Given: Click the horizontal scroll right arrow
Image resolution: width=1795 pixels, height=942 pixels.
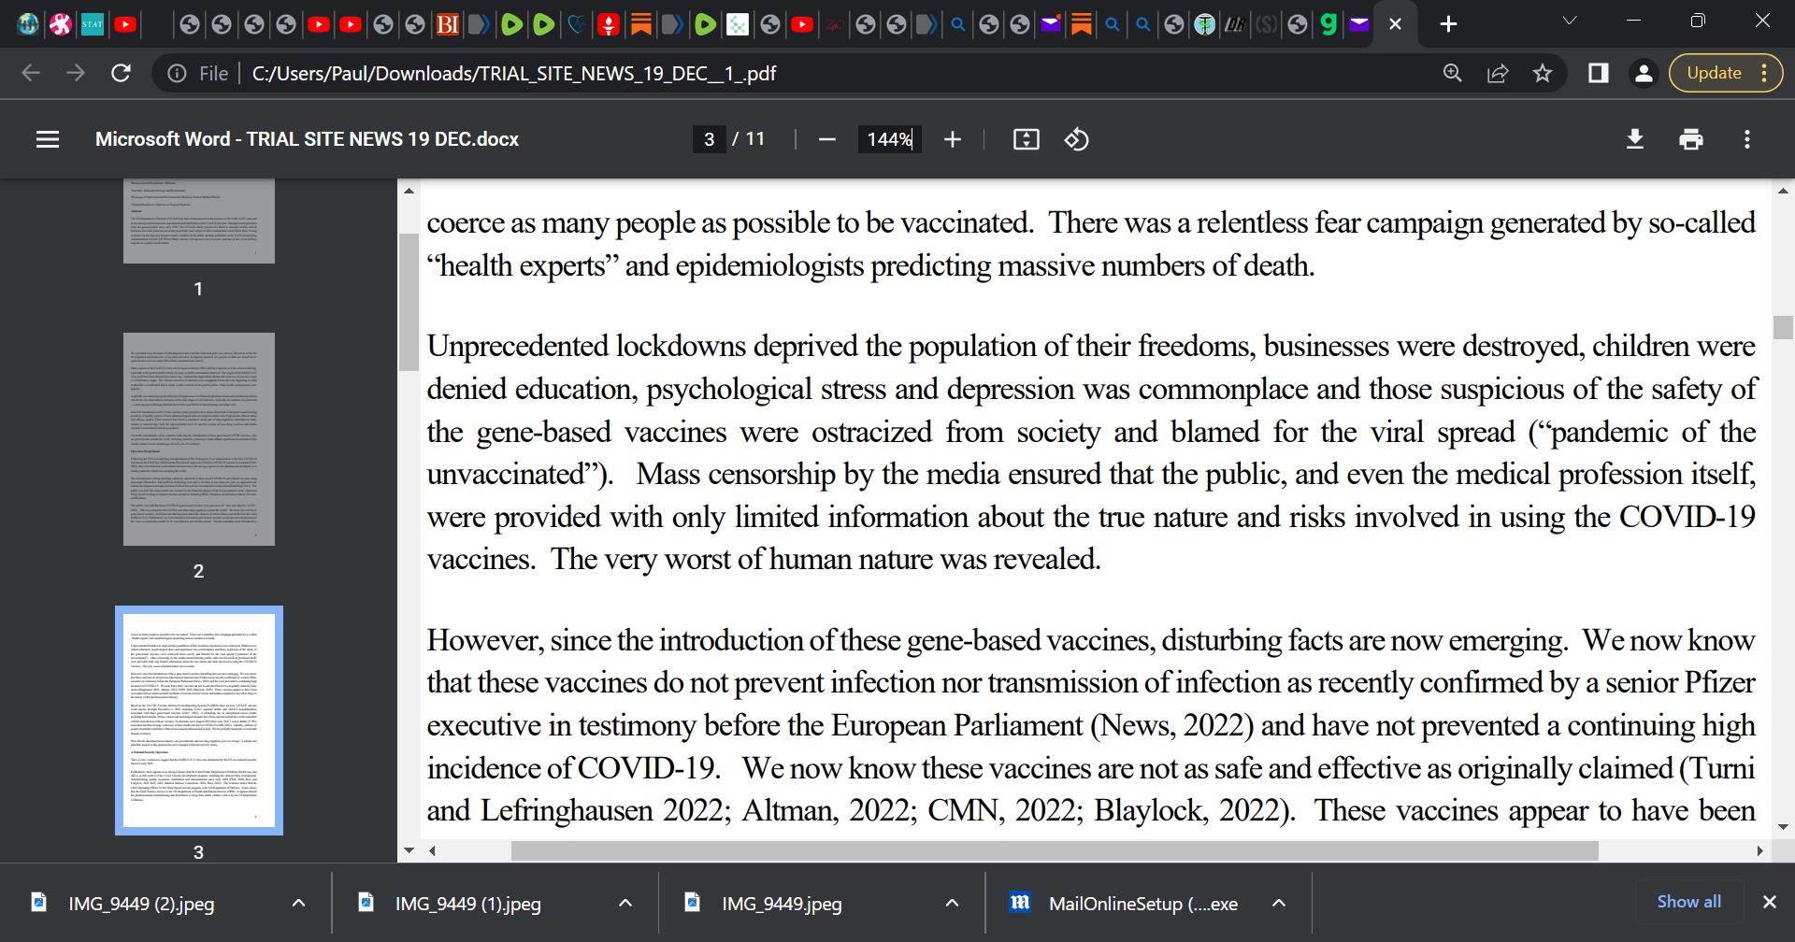Looking at the screenshot, I should click(x=1759, y=851).
